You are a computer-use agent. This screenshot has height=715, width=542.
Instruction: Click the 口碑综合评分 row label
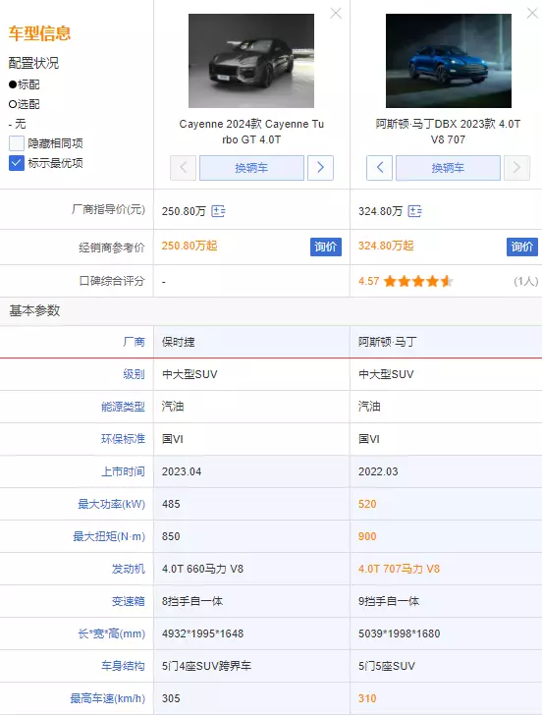(x=112, y=281)
